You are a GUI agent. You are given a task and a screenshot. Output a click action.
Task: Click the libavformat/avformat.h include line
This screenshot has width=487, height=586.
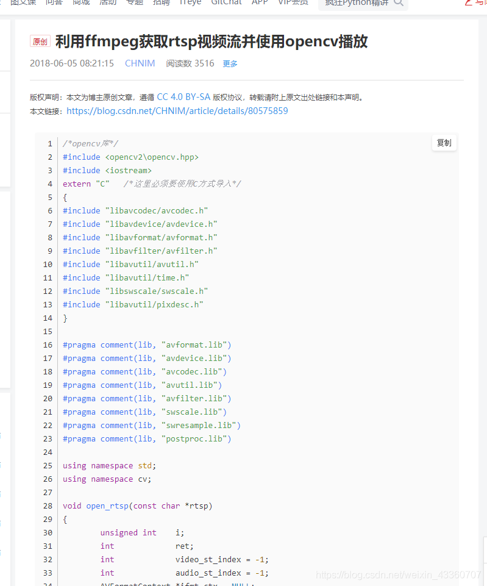tap(140, 238)
